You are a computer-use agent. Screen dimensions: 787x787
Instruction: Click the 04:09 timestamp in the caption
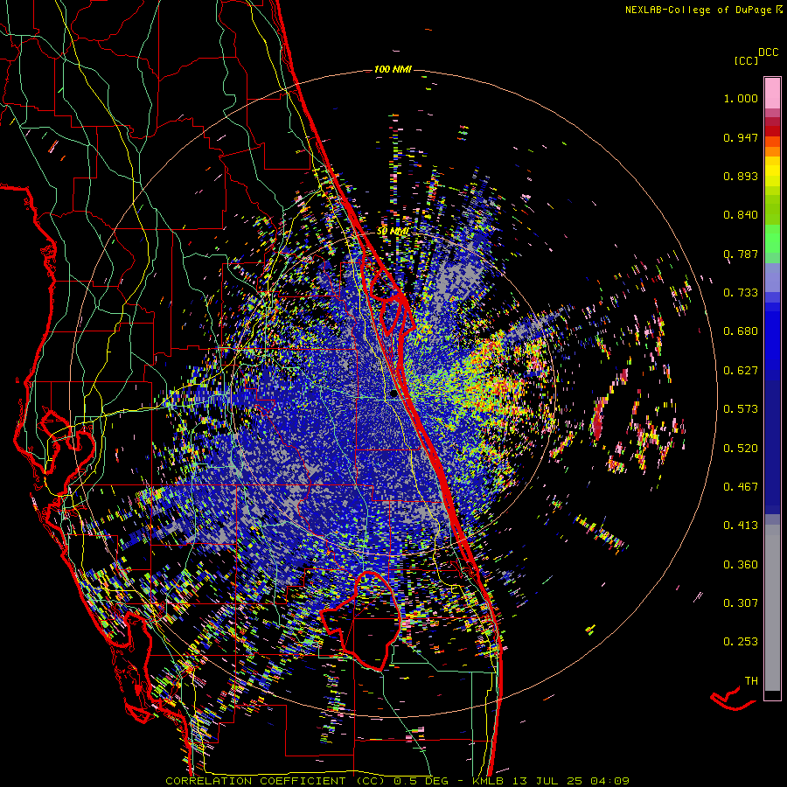(x=609, y=781)
